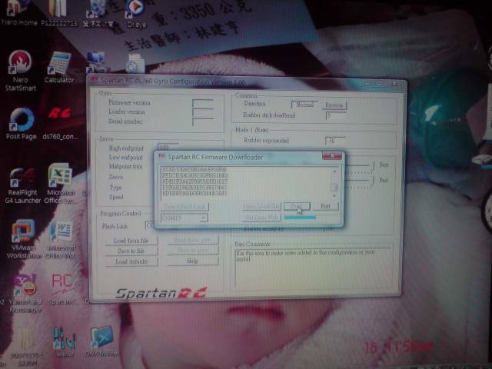This screenshot has height=369, width=492.
Task: Open the Flash Link port dropdown
Action: point(150,225)
